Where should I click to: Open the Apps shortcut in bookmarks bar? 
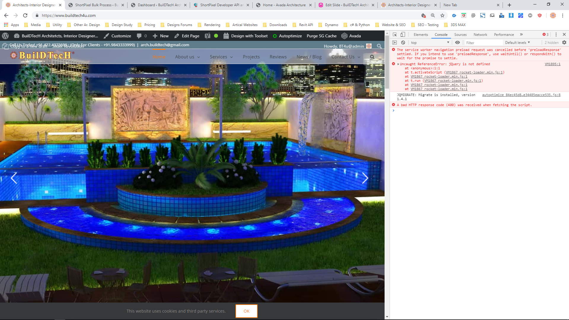coord(12,25)
